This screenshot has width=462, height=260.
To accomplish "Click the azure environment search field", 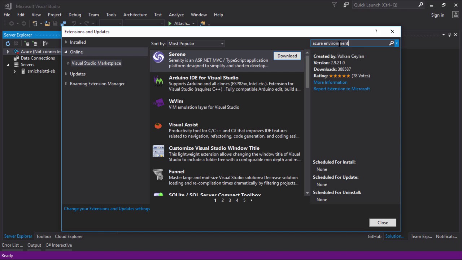I will 349,43.
